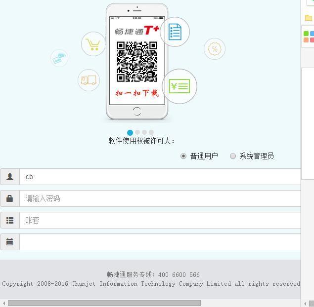This screenshot has width=314, height=307.
Task: Click the delivery truck circle icon
Action: [x=89, y=80]
